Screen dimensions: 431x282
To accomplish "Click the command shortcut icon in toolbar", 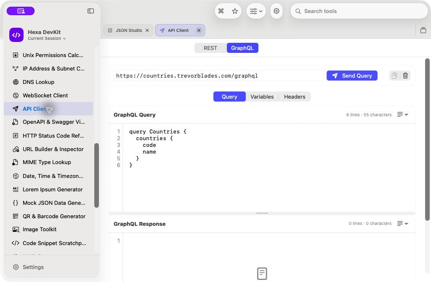I will (221, 11).
